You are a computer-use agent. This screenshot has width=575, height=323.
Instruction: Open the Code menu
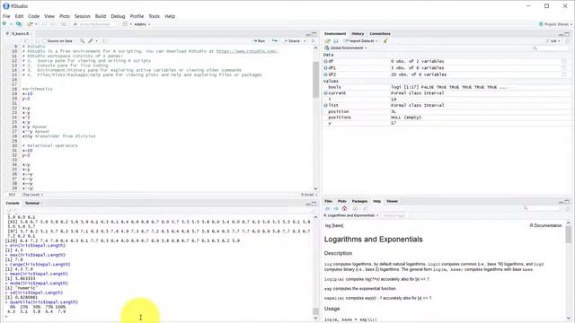pos(34,16)
